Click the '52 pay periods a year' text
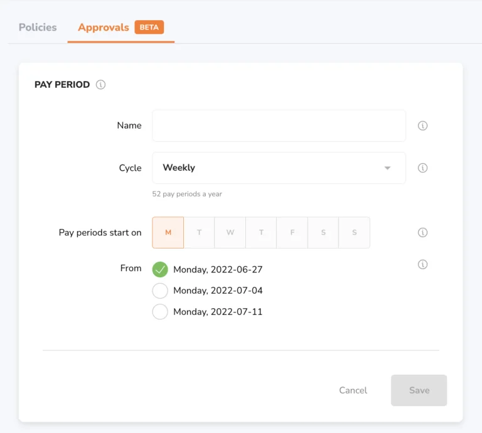The image size is (482, 433). coord(187,194)
